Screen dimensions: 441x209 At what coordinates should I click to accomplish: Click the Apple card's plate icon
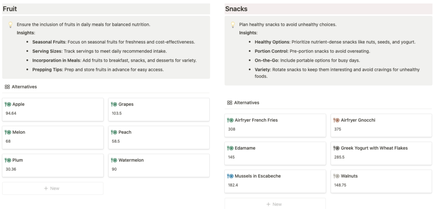tap(8, 104)
